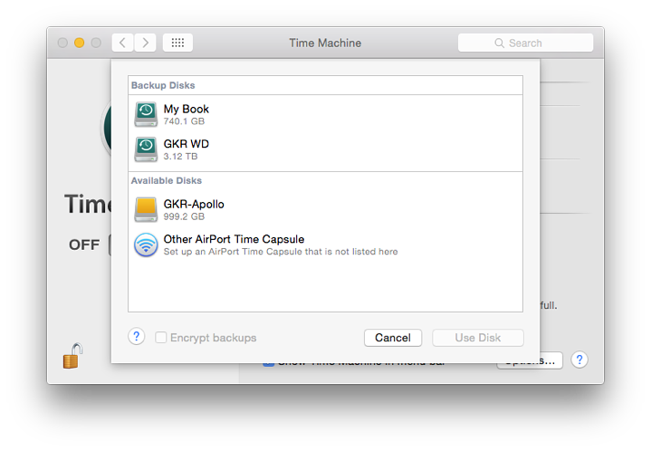
Task: Select the My Book backup disk row
Action: pos(325,114)
